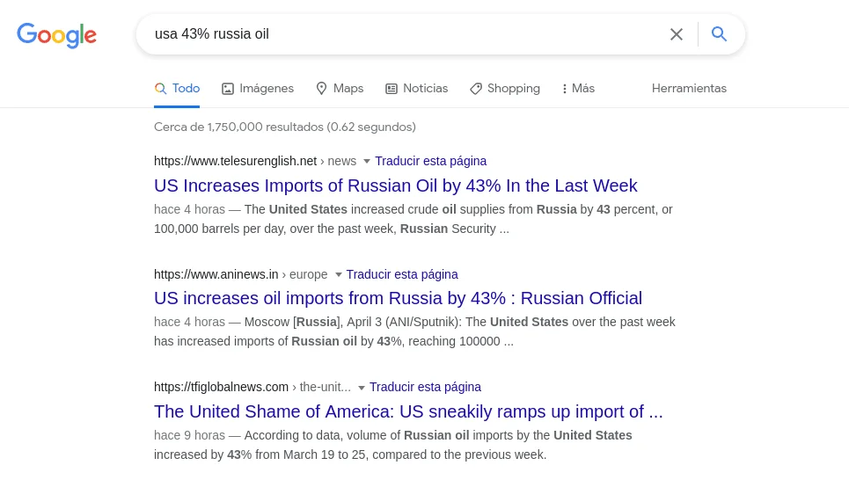The image size is (849, 480).
Task: Expand the Más menu
Action: 578,88
